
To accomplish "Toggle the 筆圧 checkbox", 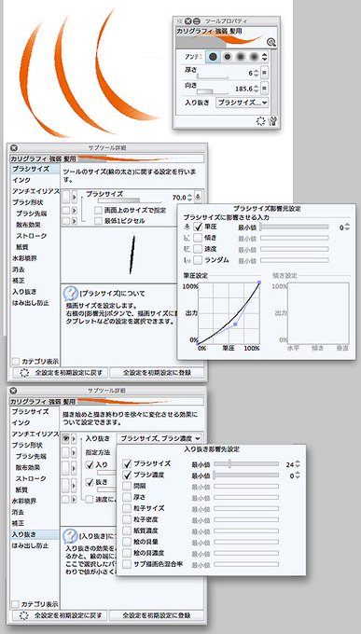I will coord(199,227).
